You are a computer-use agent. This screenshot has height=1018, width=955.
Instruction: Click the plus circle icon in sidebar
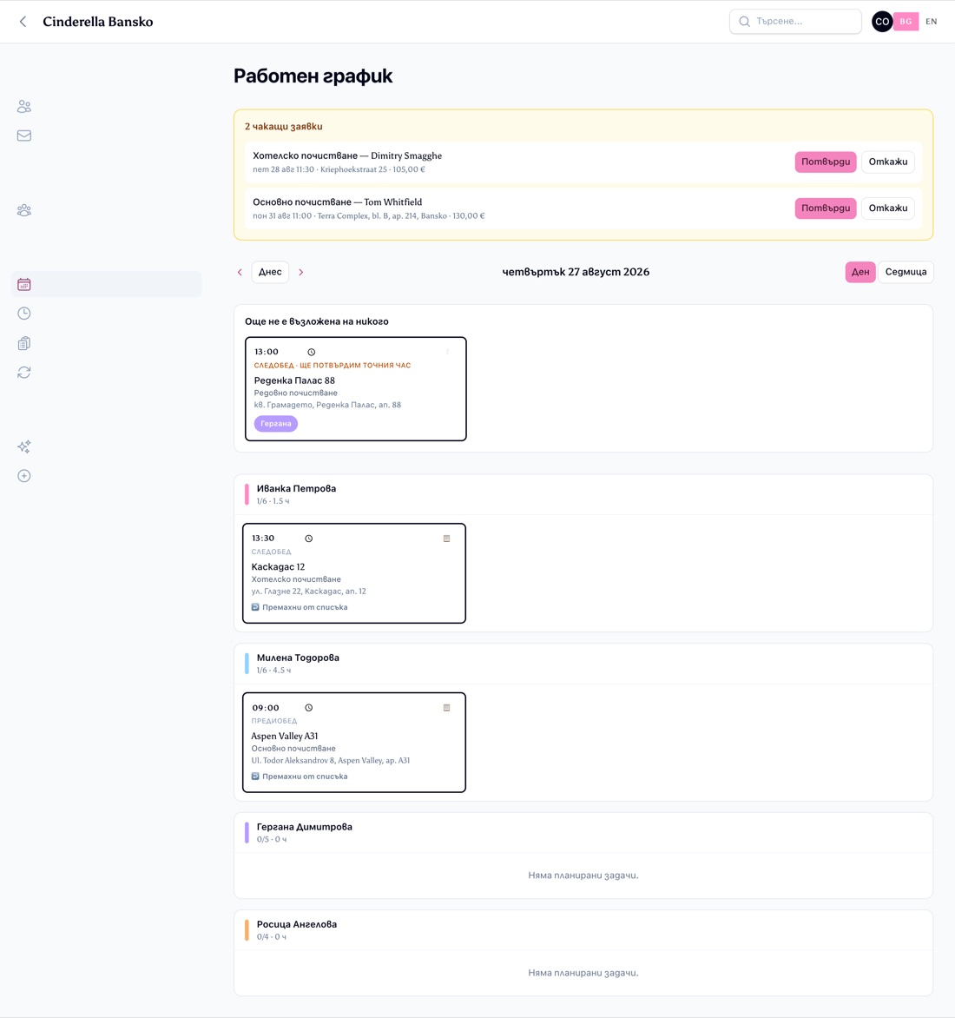24,476
